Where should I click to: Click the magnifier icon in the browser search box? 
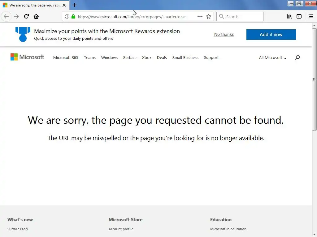coord(222,17)
